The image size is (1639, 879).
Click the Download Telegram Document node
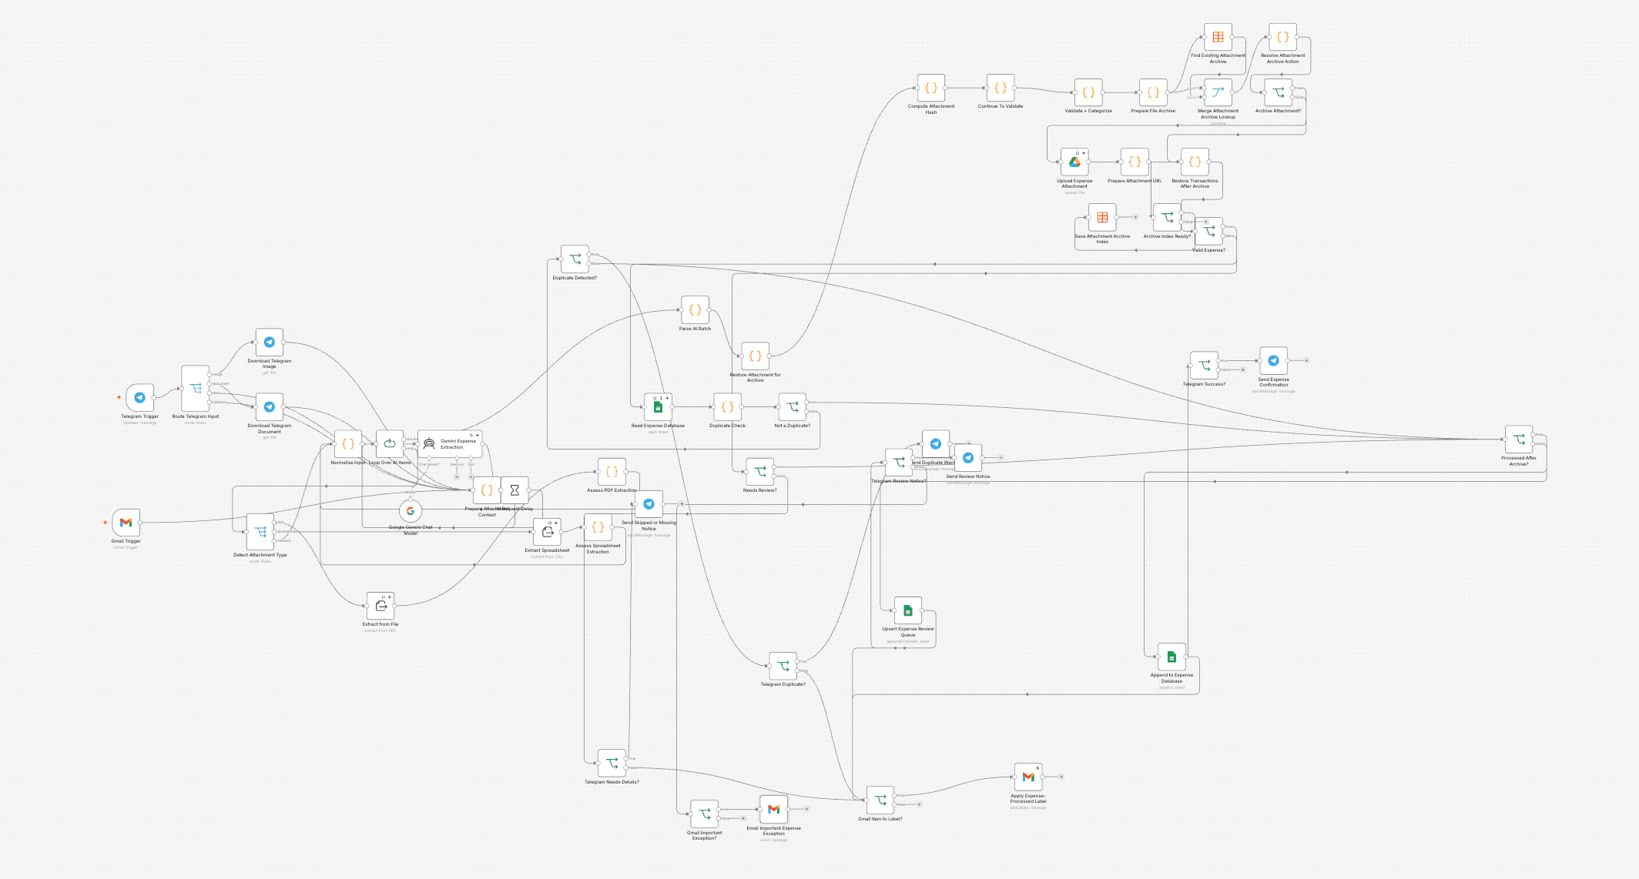point(270,407)
